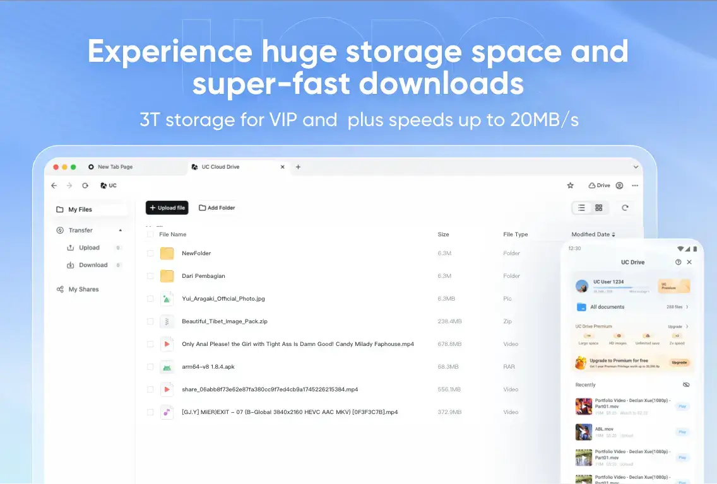The width and height of the screenshot is (717, 484).
Task: Refresh the file list
Action: [624, 208]
